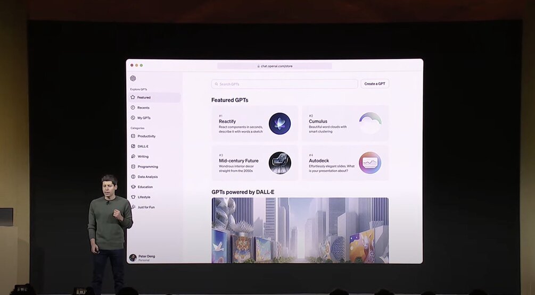Go to Recents in sidebar
Screen dimensions: 535x295
[143, 108]
